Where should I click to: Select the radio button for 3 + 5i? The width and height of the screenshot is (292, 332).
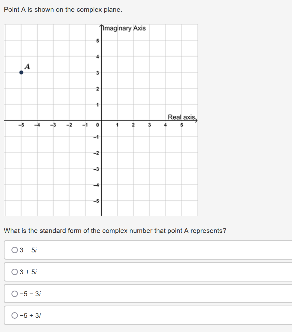(x=14, y=272)
